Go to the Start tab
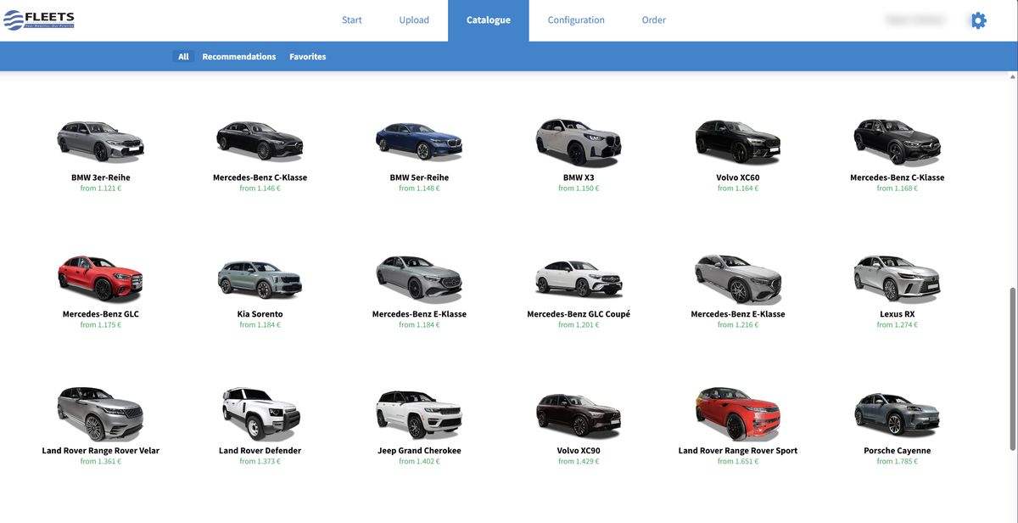The width and height of the screenshot is (1018, 523). [x=352, y=20]
